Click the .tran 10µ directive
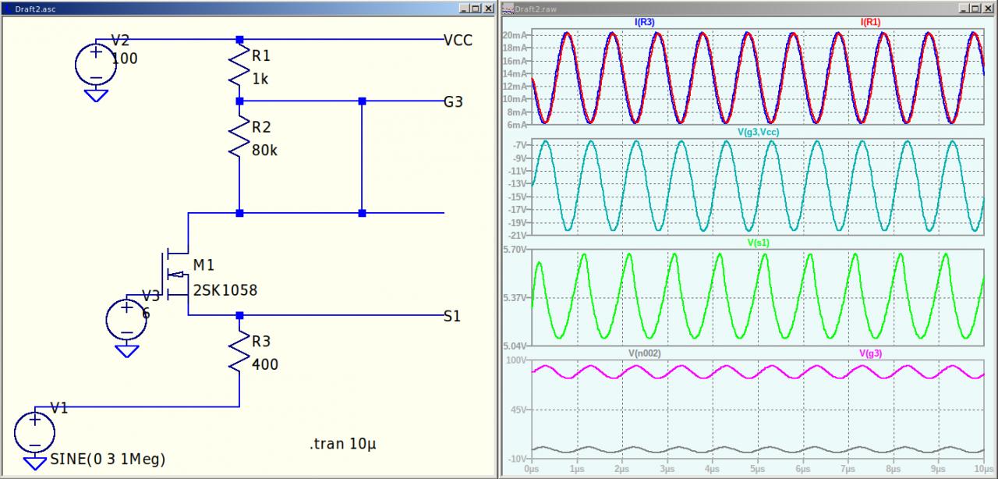998x479 pixels. tap(342, 445)
